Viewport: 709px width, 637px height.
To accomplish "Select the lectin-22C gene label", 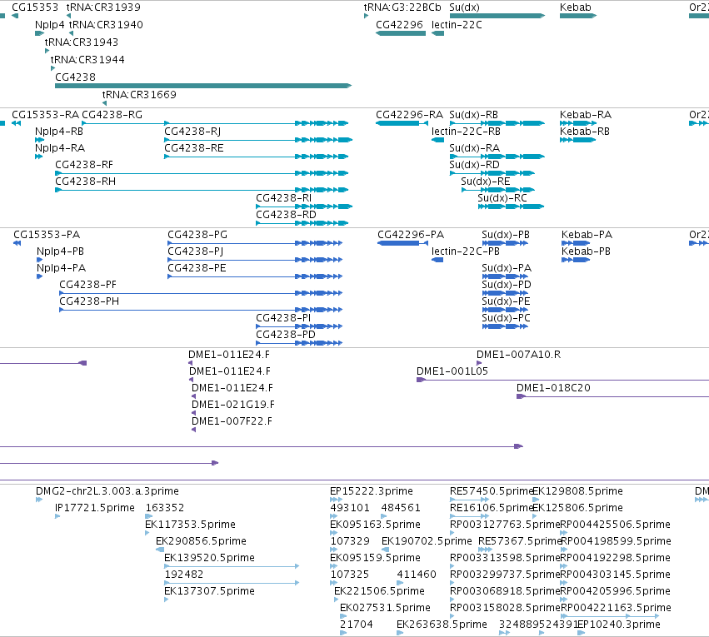I will 457,25.
